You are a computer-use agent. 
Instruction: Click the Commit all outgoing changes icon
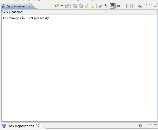132,6
